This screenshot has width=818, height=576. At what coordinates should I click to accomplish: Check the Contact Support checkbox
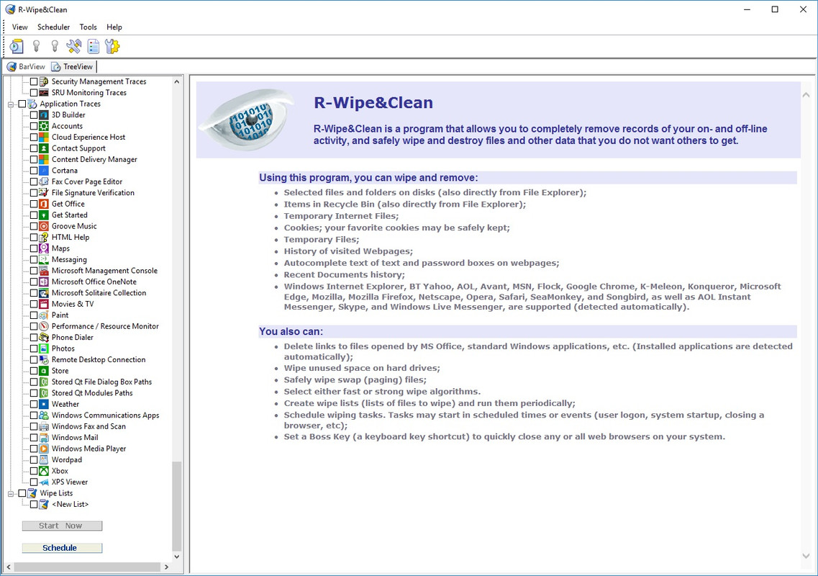click(x=33, y=148)
